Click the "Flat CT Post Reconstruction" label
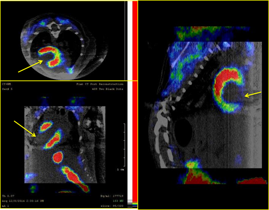 point(102,84)
